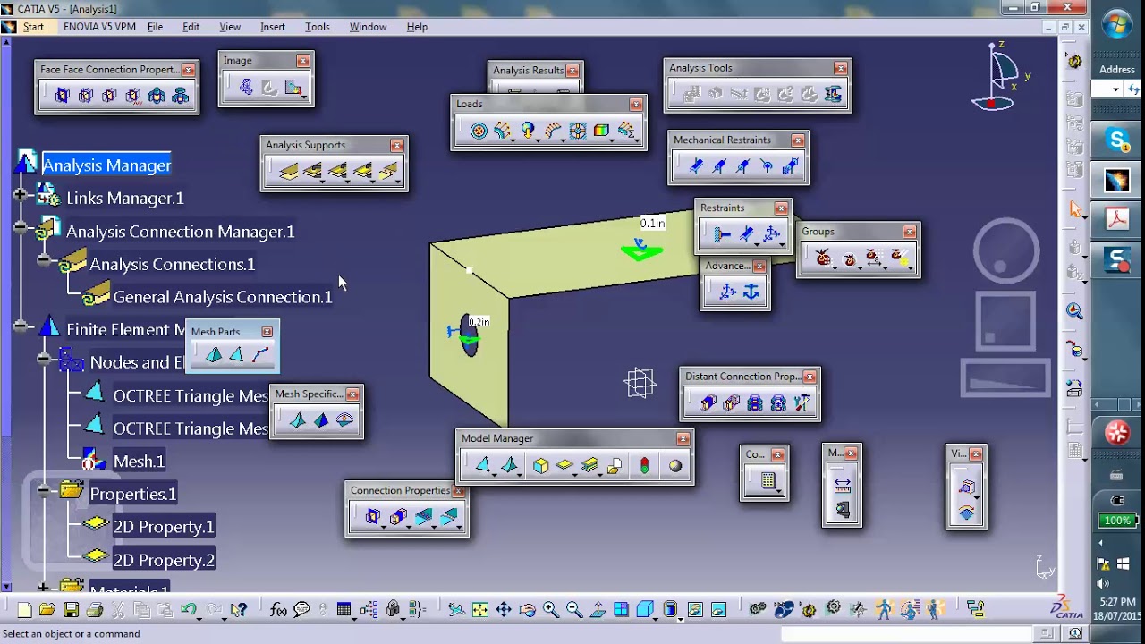Click the 5:27 PM system clock
Image resolution: width=1145 pixels, height=644 pixels.
1117,602
